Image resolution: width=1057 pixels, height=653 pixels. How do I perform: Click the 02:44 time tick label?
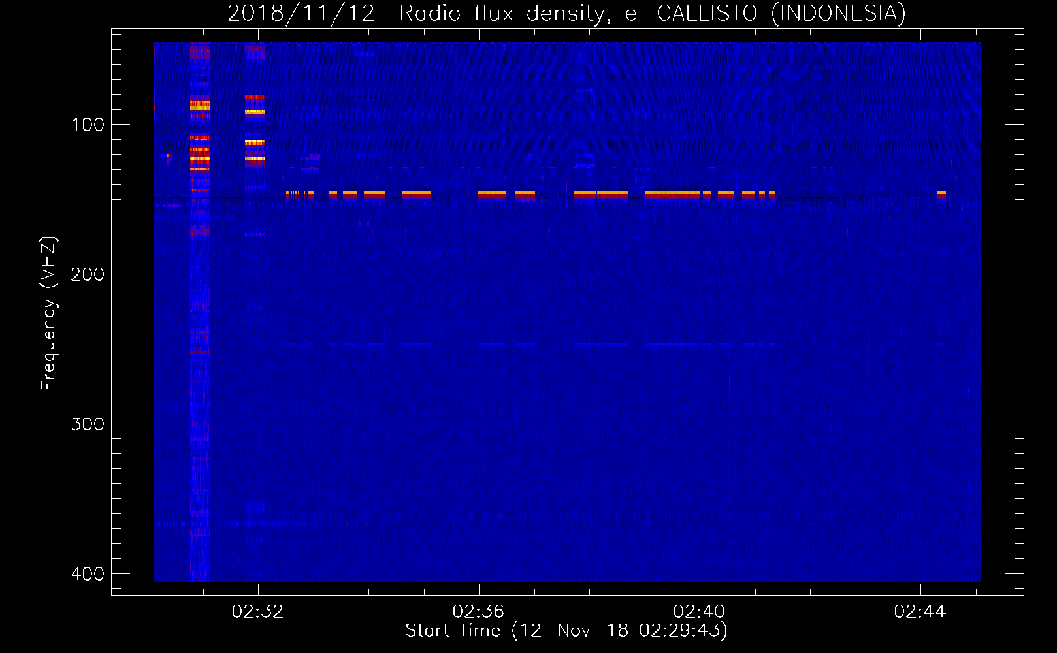pyautogui.click(x=920, y=612)
